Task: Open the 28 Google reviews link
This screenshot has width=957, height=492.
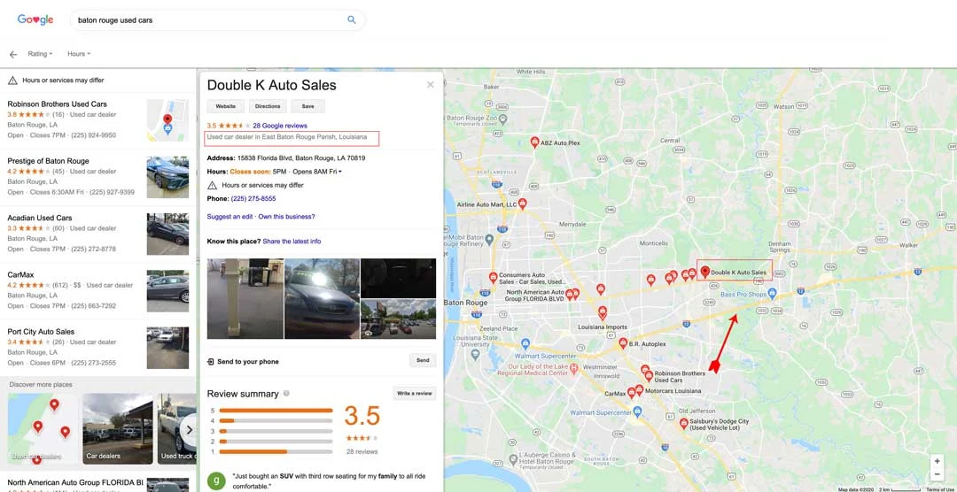Action: click(280, 126)
